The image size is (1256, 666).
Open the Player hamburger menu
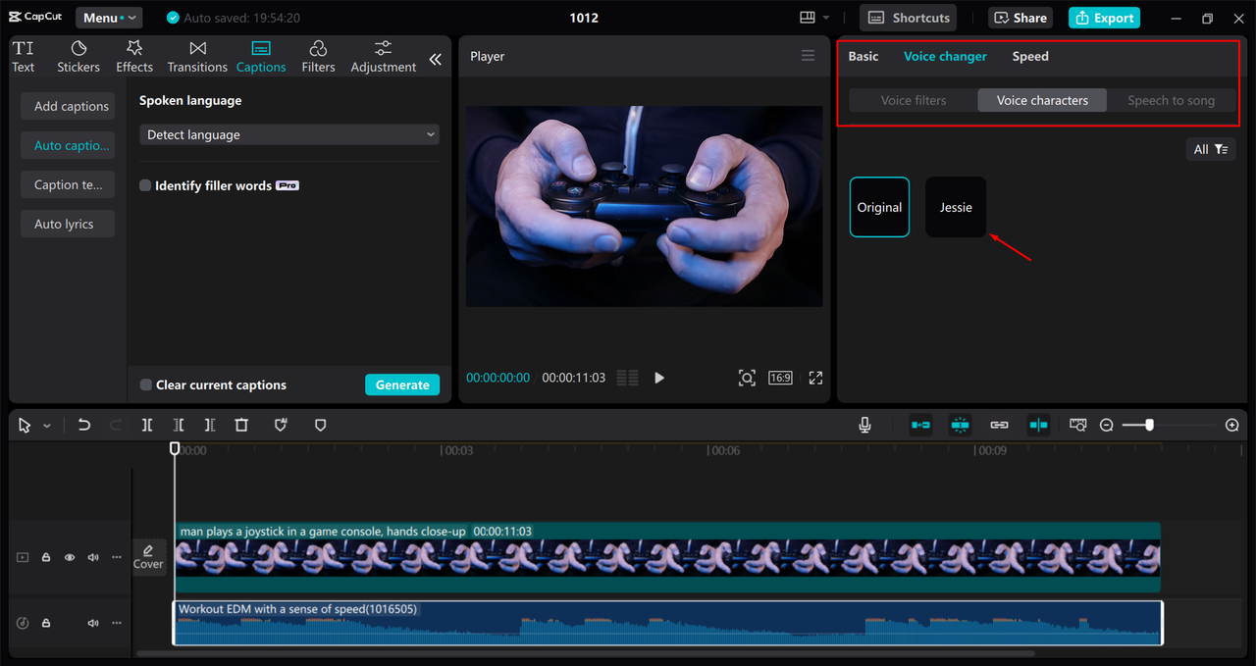808,56
